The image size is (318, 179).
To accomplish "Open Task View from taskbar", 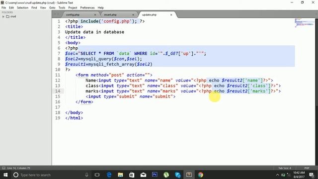I will tap(97, 175).
